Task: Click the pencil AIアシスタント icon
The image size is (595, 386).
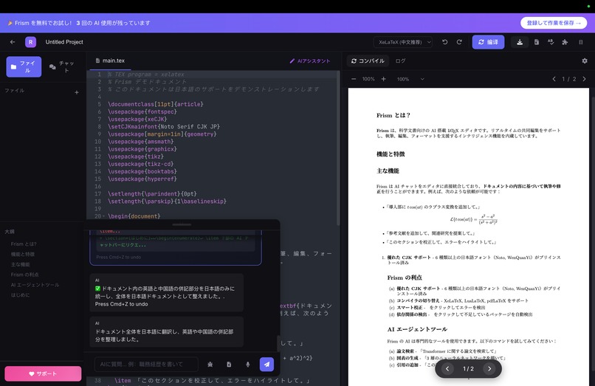Action: pyautogui.click(x=292, y=61)
